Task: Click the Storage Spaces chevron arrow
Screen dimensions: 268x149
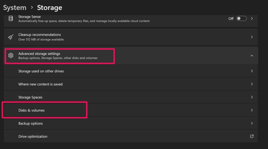Action: (x=252, y=97)
